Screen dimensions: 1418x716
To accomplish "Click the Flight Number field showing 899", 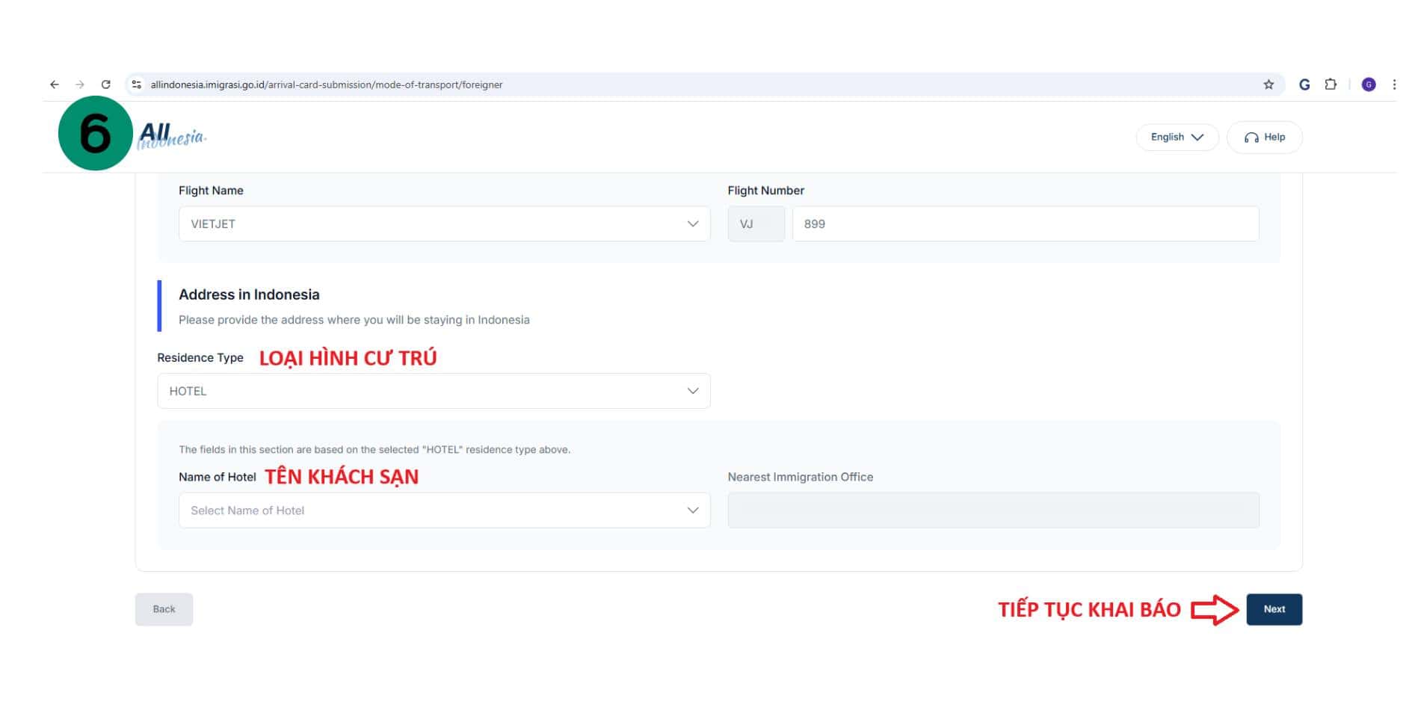I will (1025, 224).
